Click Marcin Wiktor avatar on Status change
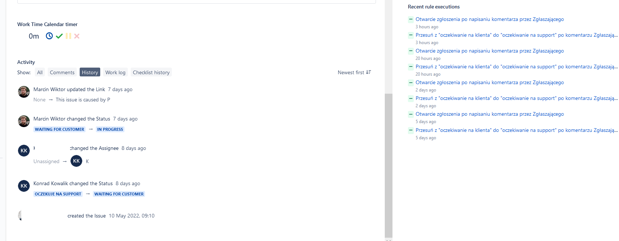Image resolution: width=619 pixels, height=241 pixels. [24, 121]
